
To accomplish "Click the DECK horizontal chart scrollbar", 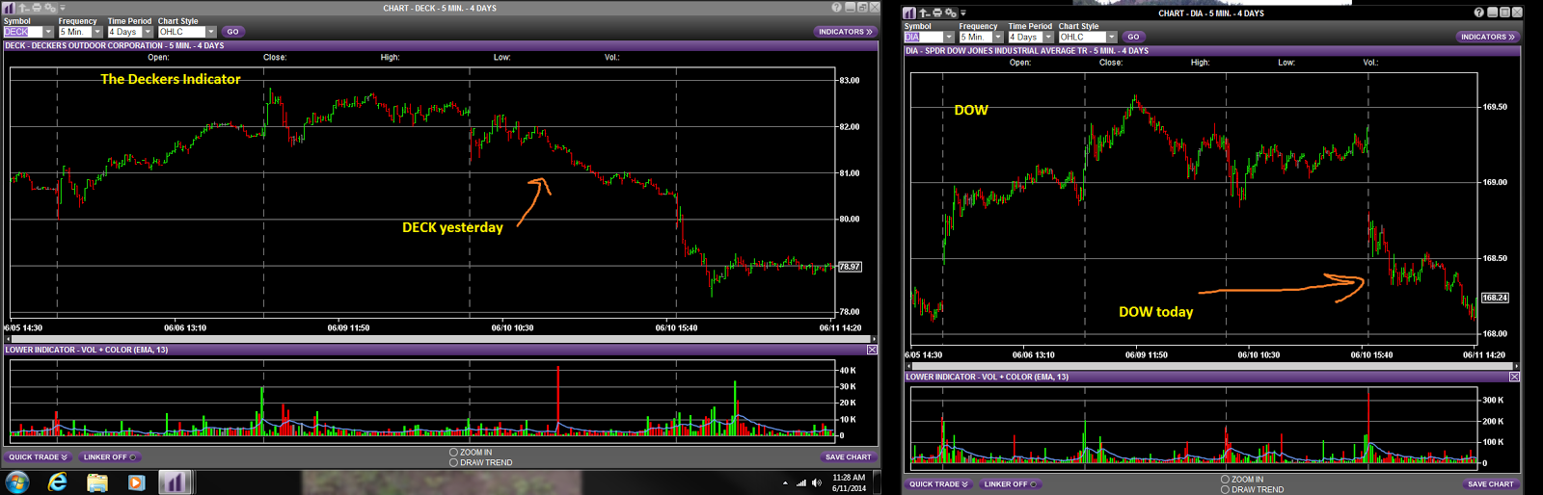I will coord(440,339).
